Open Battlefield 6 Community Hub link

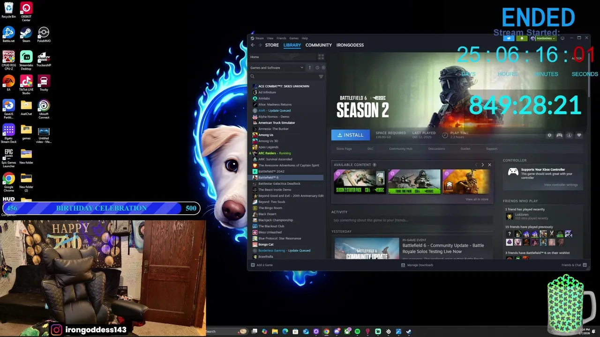pyautogui.click(x=401, y=149)
